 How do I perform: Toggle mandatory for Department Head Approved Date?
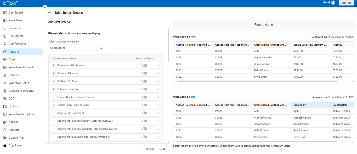pos(145,129)
